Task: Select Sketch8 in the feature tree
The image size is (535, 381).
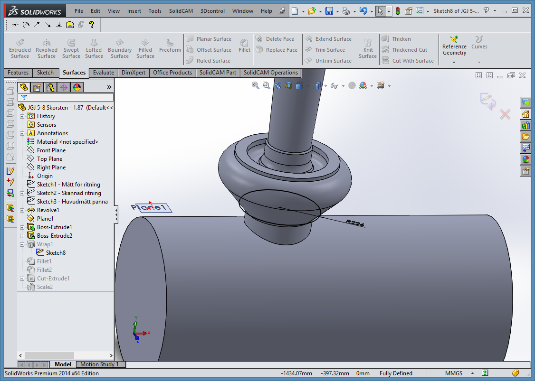Action: tap(56, 252)
